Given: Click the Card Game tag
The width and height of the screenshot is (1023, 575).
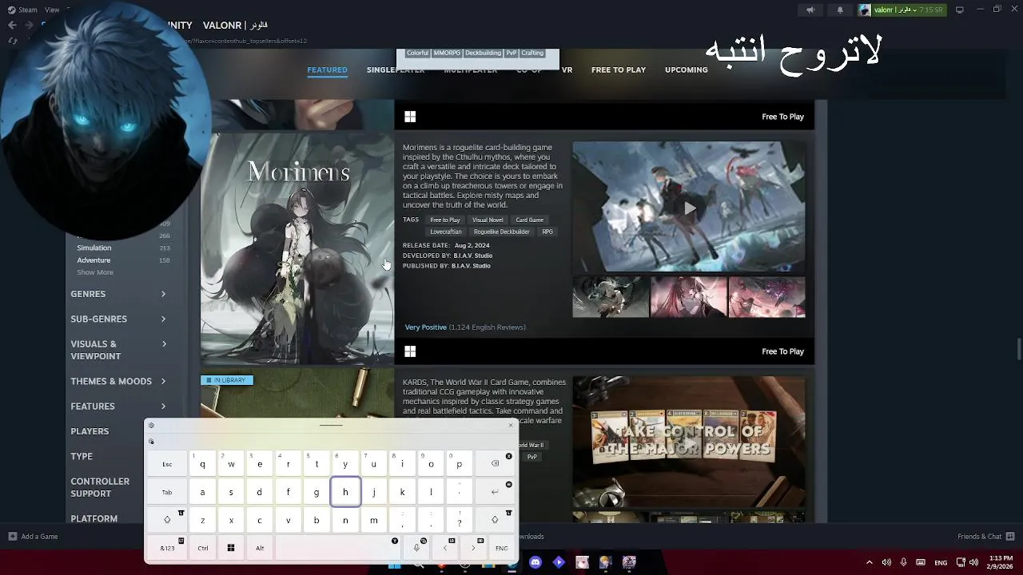Looking at the screenshot, I should [x=529, y=220].
